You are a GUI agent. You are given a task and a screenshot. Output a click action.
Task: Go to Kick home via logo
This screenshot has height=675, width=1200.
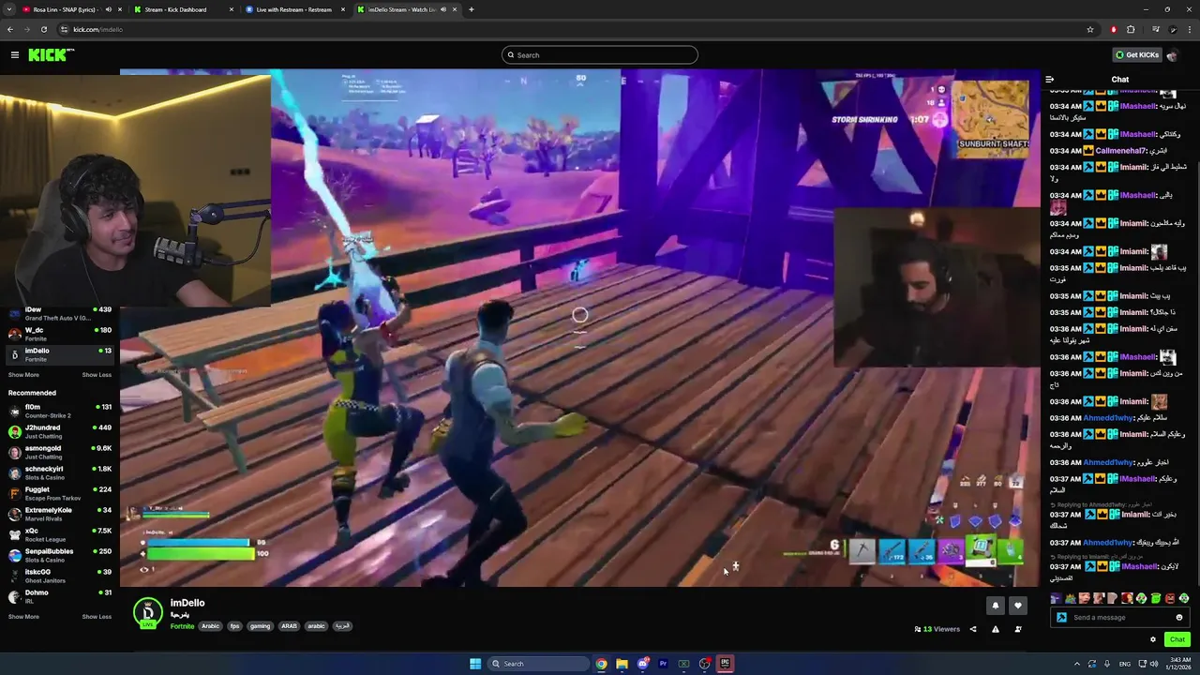coord(49,55)
